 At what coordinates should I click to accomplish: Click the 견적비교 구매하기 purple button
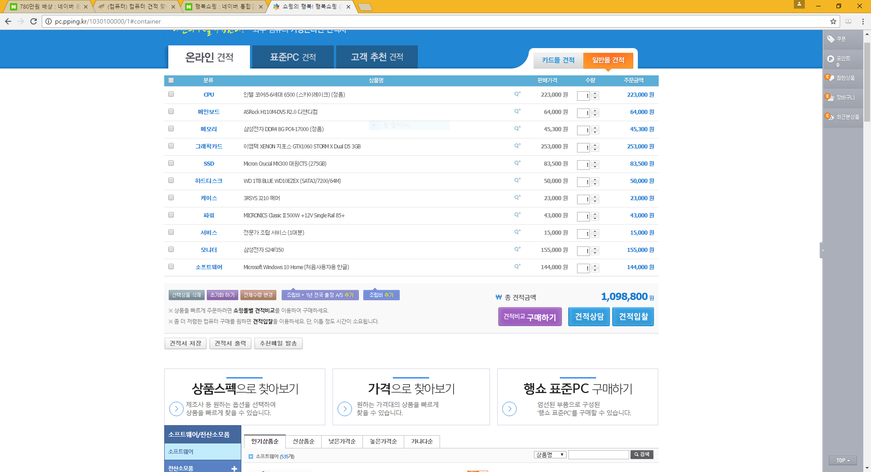click(x=530, y=317)
